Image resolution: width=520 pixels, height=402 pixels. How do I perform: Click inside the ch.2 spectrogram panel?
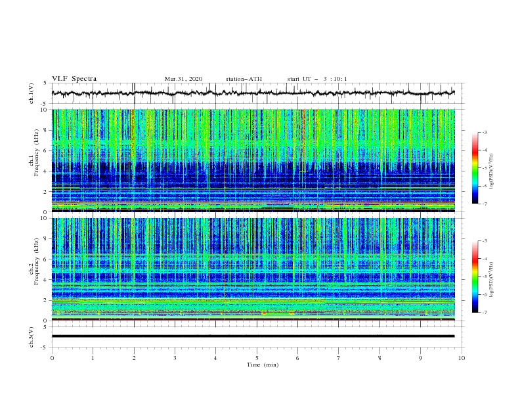coord(253,269)
